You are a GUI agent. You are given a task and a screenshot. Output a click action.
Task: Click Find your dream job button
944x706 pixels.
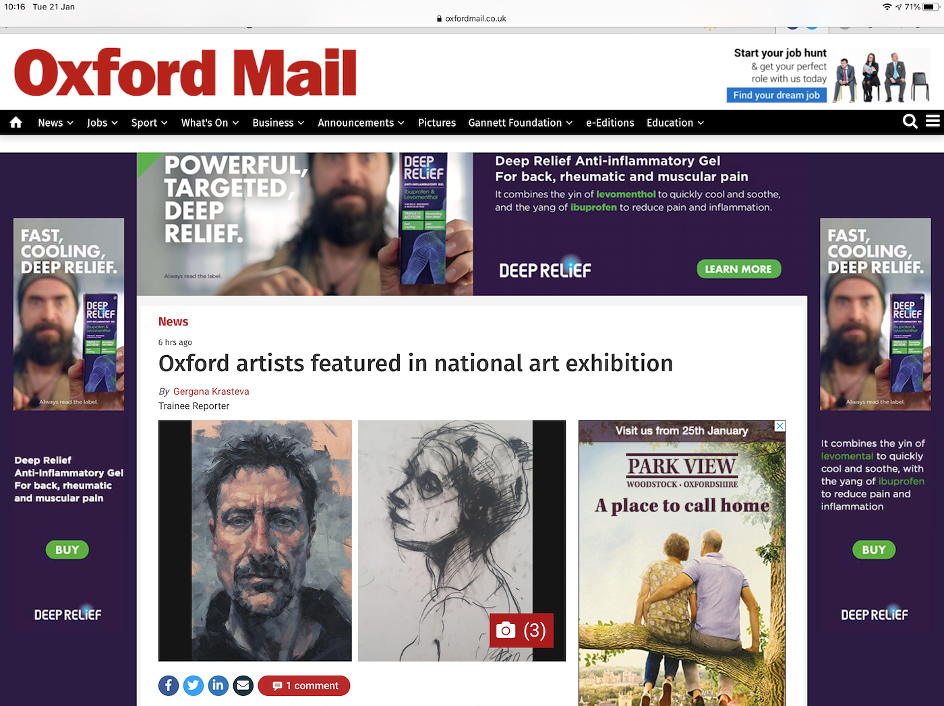point(777,95)
